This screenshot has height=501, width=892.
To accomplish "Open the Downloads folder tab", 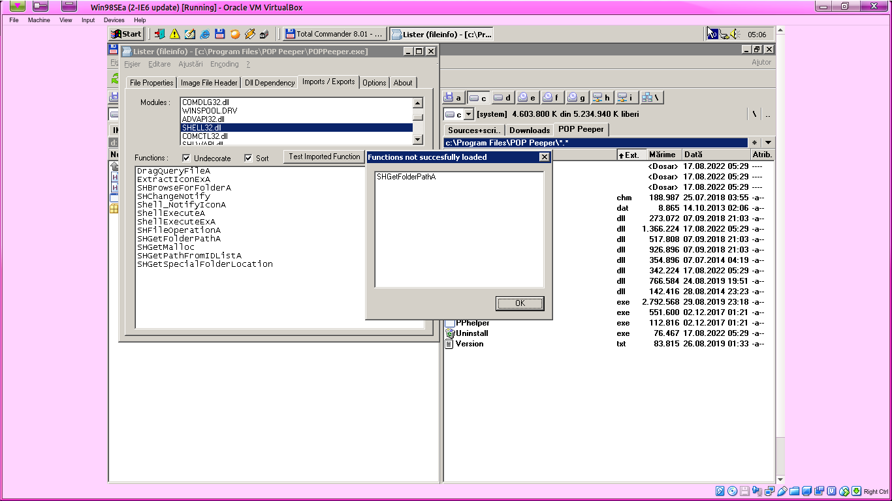I will 530,130.
